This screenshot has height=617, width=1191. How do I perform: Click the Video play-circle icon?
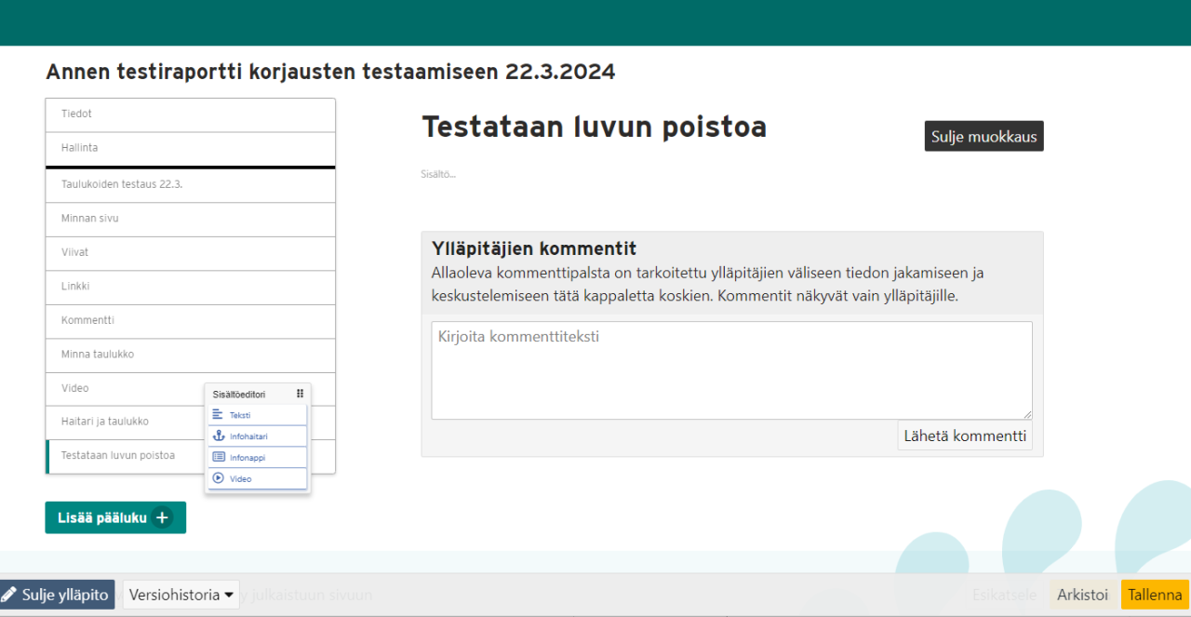219,478
